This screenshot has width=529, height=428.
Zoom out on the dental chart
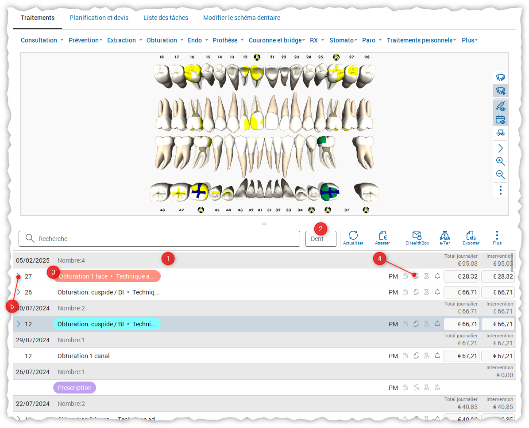501,175
